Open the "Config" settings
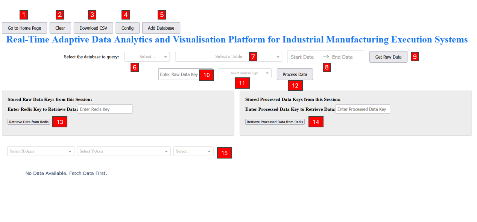This screenshot has width=477, height=222. pyautogui.click(x=127, y=28)
